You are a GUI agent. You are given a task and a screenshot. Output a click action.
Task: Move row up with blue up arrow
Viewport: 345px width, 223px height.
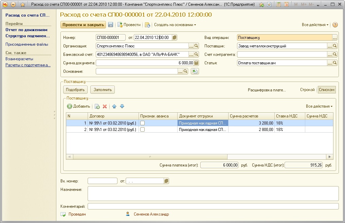coord(114,106)
